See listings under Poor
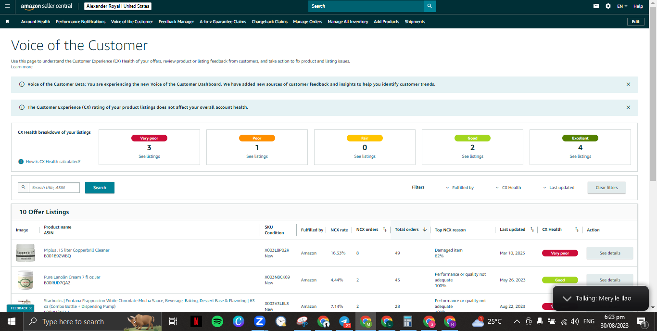 [x=257, y=156]
